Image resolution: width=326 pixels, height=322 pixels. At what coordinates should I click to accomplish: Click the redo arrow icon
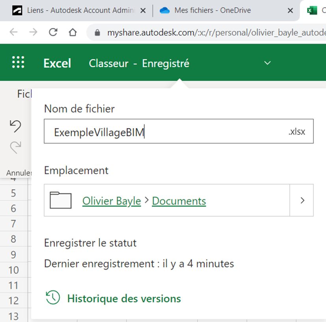[16, 147]
